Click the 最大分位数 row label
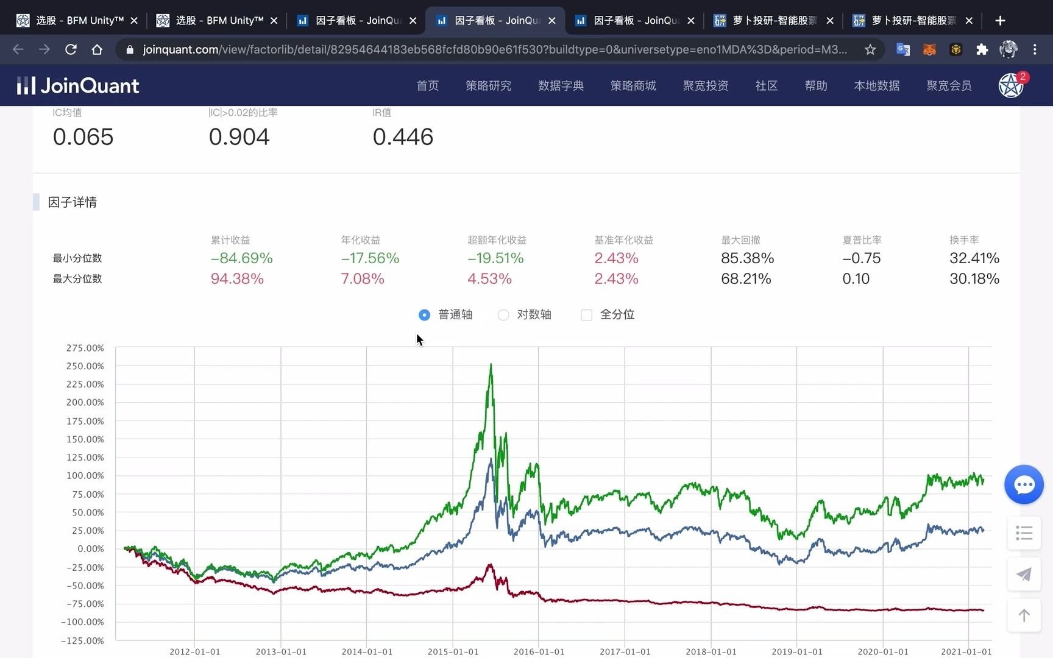 point(77,279)
